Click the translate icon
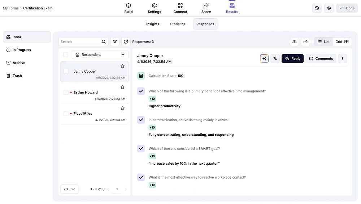Image resolution: width=361 pixels, height=204 pixels. pyautogui.click(x=275, y=58)
